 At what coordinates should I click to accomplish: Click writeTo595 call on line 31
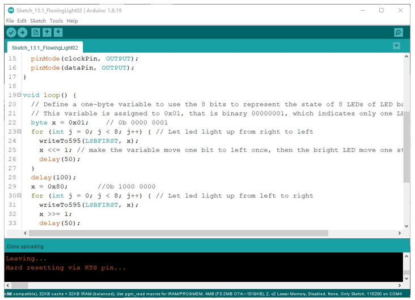[x=88, y=205]
